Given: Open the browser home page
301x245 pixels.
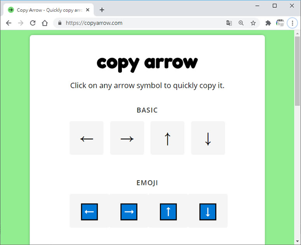Looking at the screenshot, I should click(x=45, y=23).
